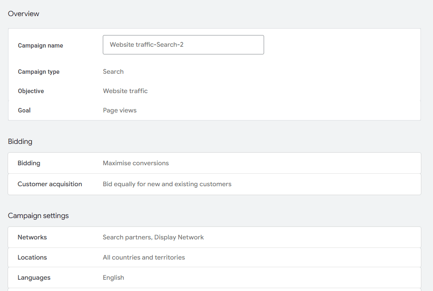The image size is (433, 291).
Task: Open the Customer acquisition settings row
Action: click(x=214, y=184)
